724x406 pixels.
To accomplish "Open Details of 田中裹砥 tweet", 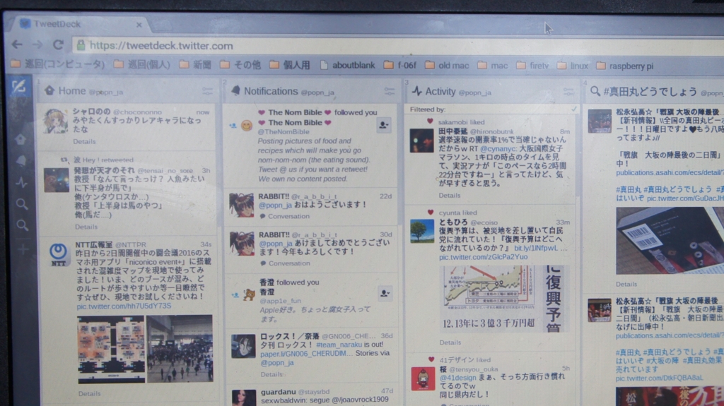I will pos(450,196).
